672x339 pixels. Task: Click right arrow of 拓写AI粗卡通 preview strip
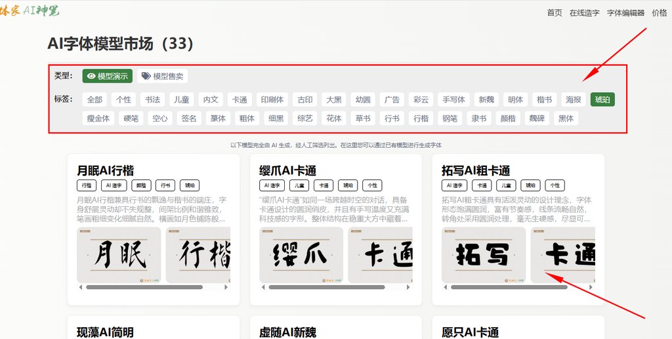pos(591,287)
